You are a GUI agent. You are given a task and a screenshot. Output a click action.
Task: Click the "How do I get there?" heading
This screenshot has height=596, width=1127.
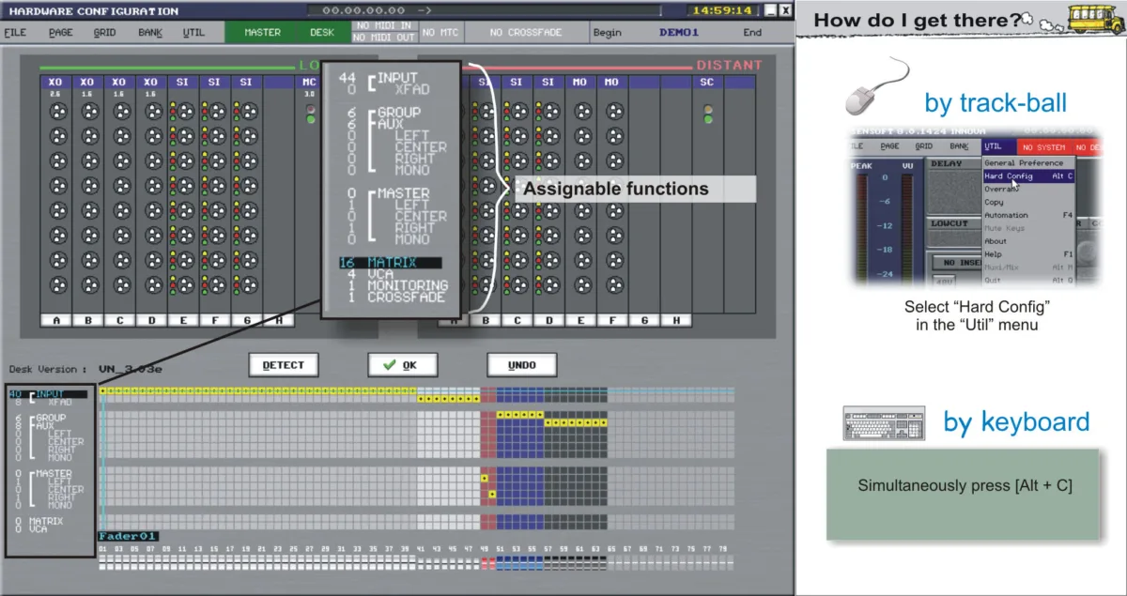tap(917, 19)
